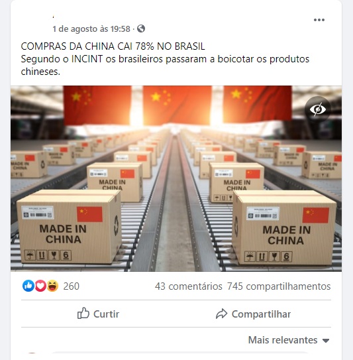
Task: Click the dropdown arrow next to Mais relevantes
Action: pyautogui.click(x=326, y=341)
